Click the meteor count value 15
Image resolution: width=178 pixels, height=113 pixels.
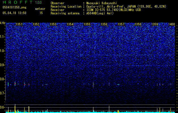click(41, 13)
